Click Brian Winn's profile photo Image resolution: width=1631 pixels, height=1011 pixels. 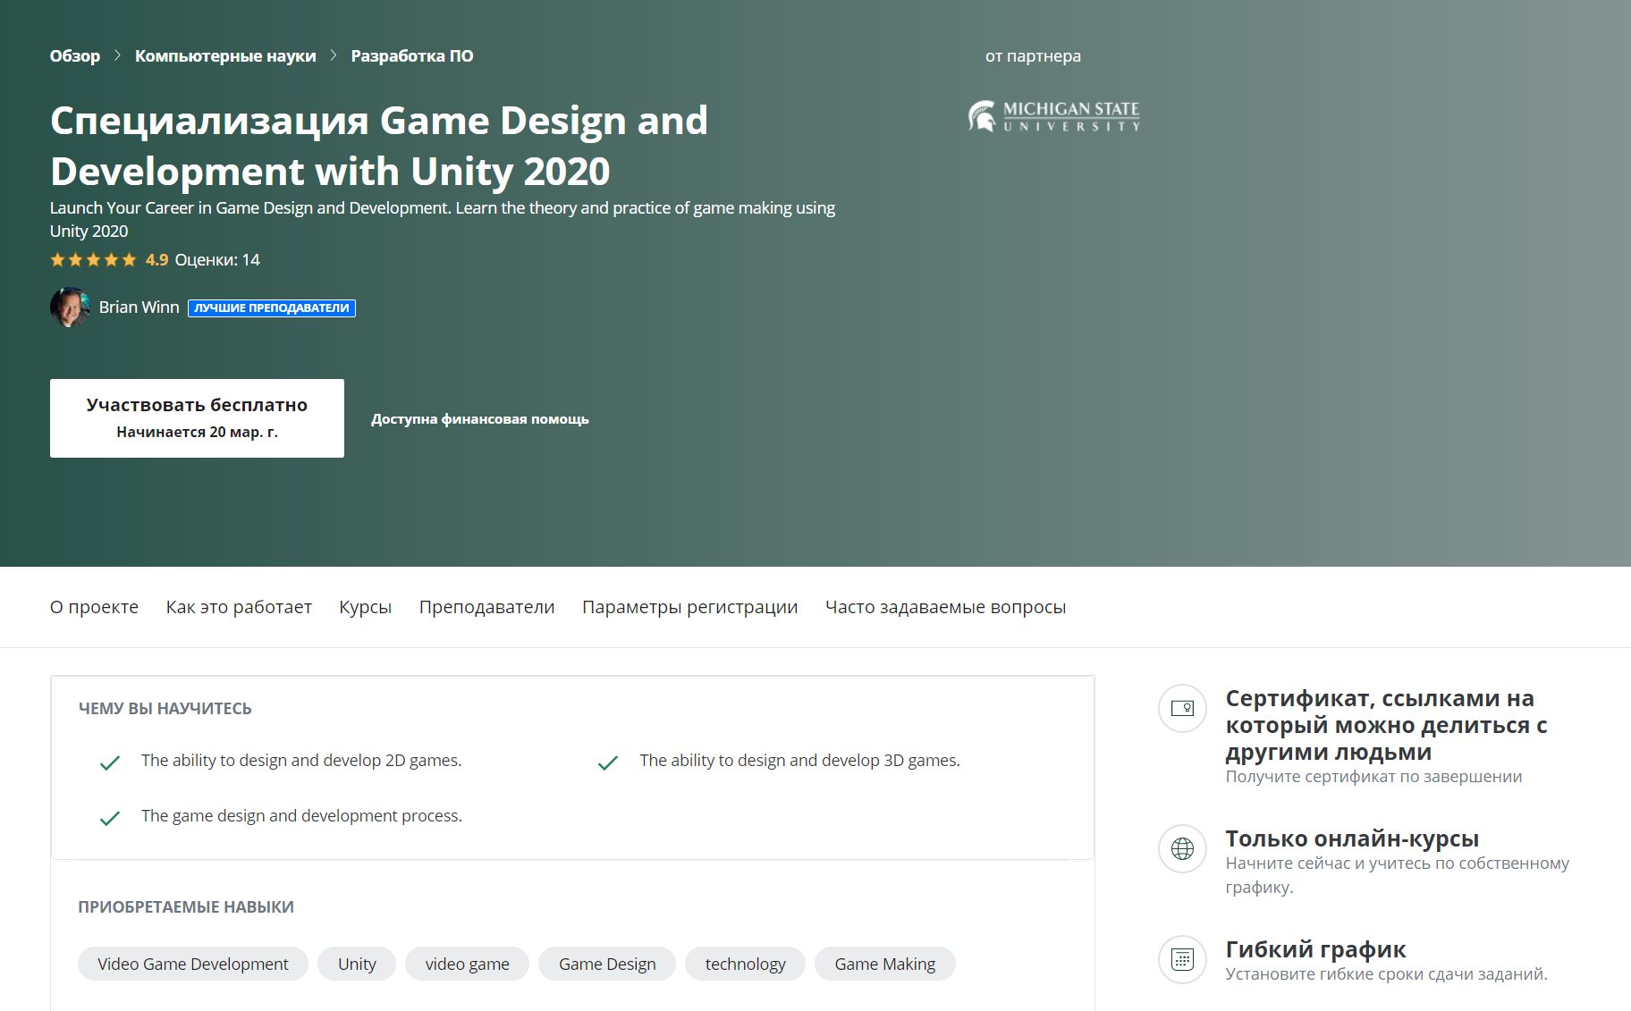tap(70, 307)
